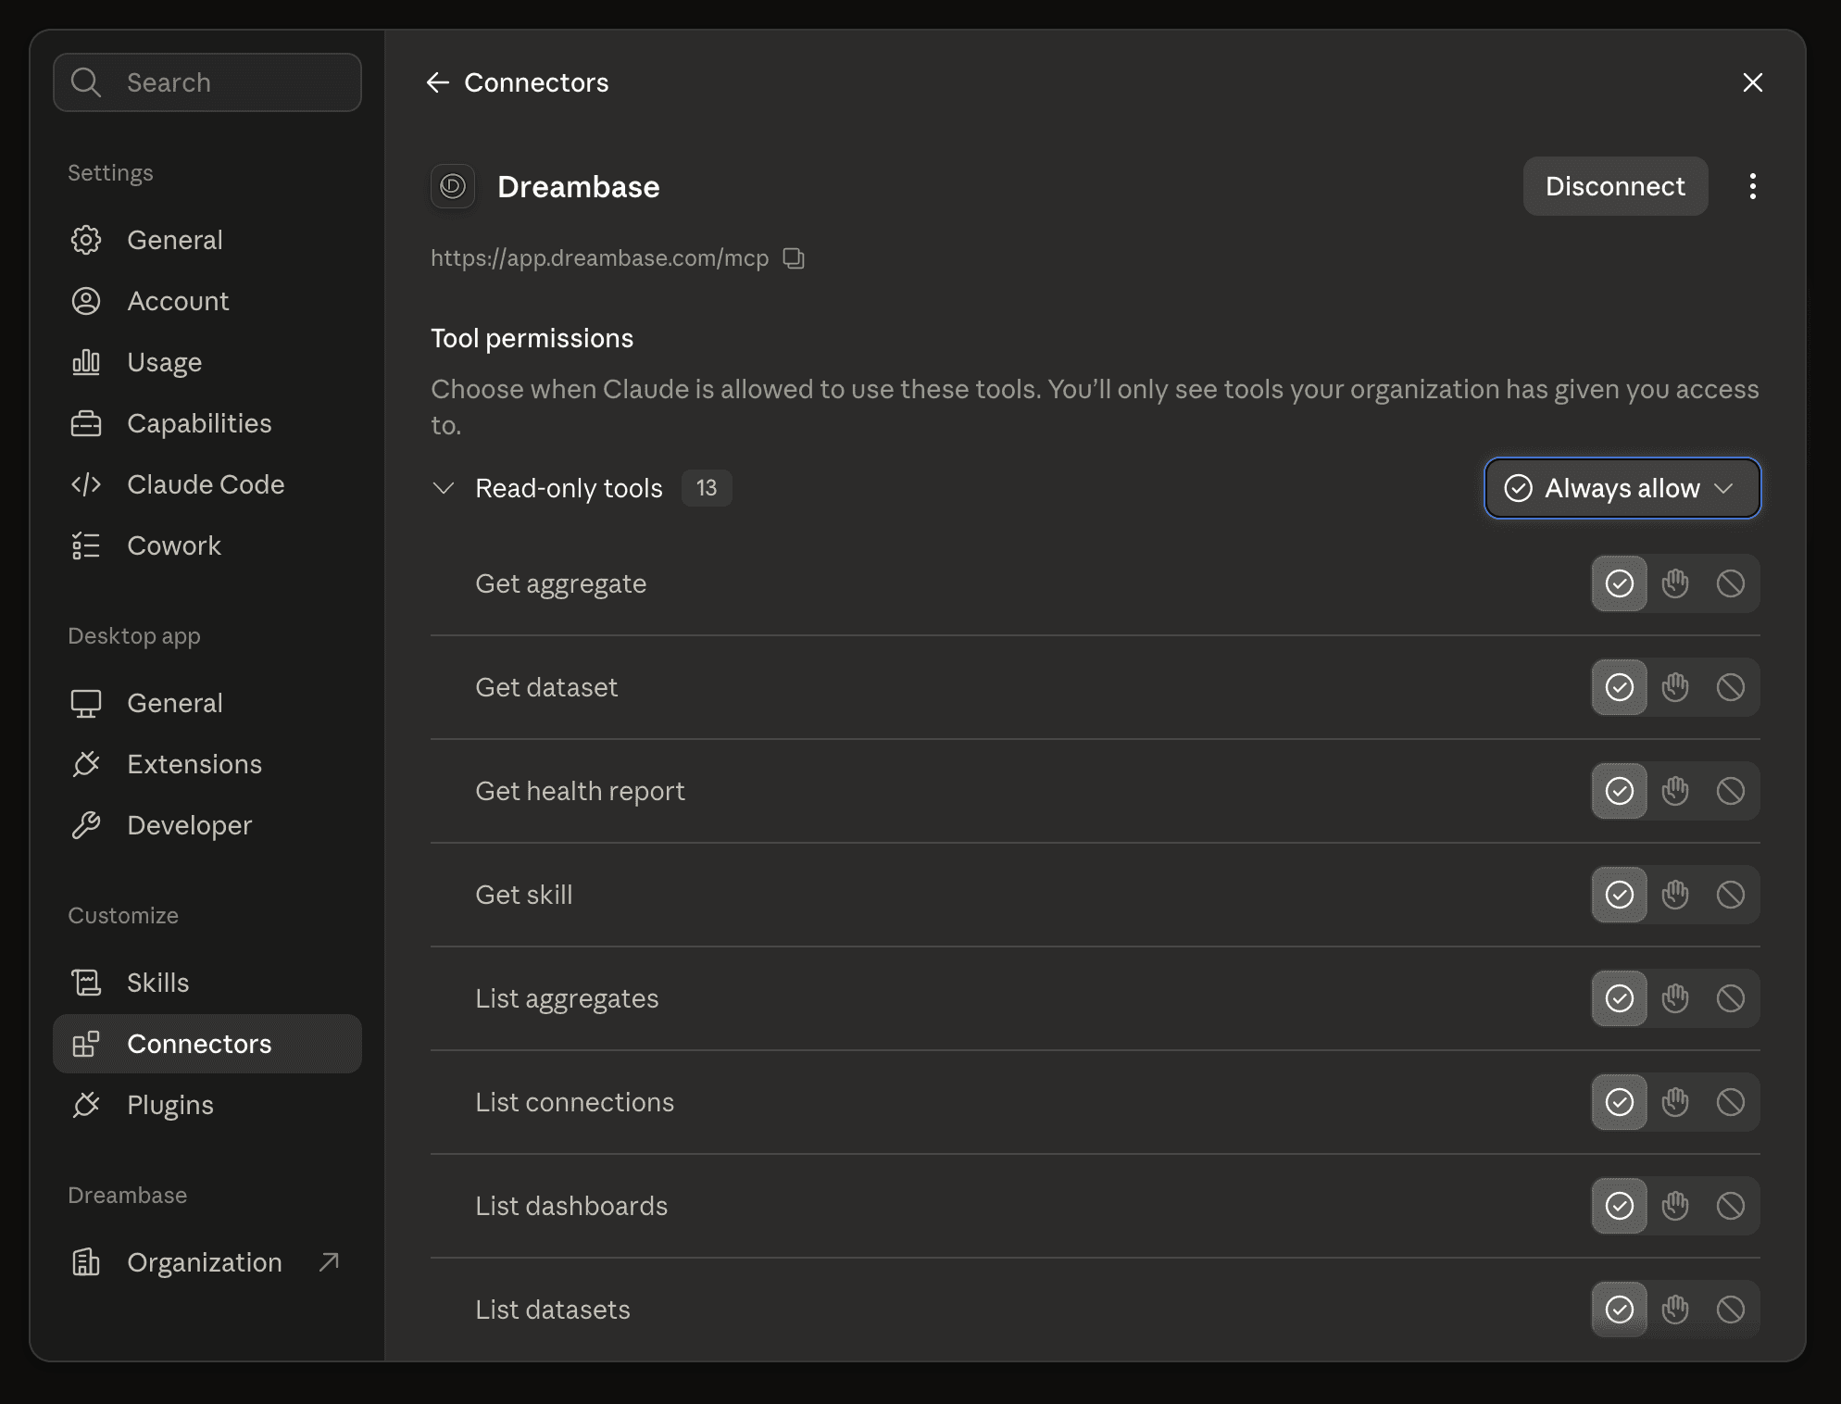Open Skills settings
Viewport: 1841px width, 1404px height.
[x=207, y=983]
